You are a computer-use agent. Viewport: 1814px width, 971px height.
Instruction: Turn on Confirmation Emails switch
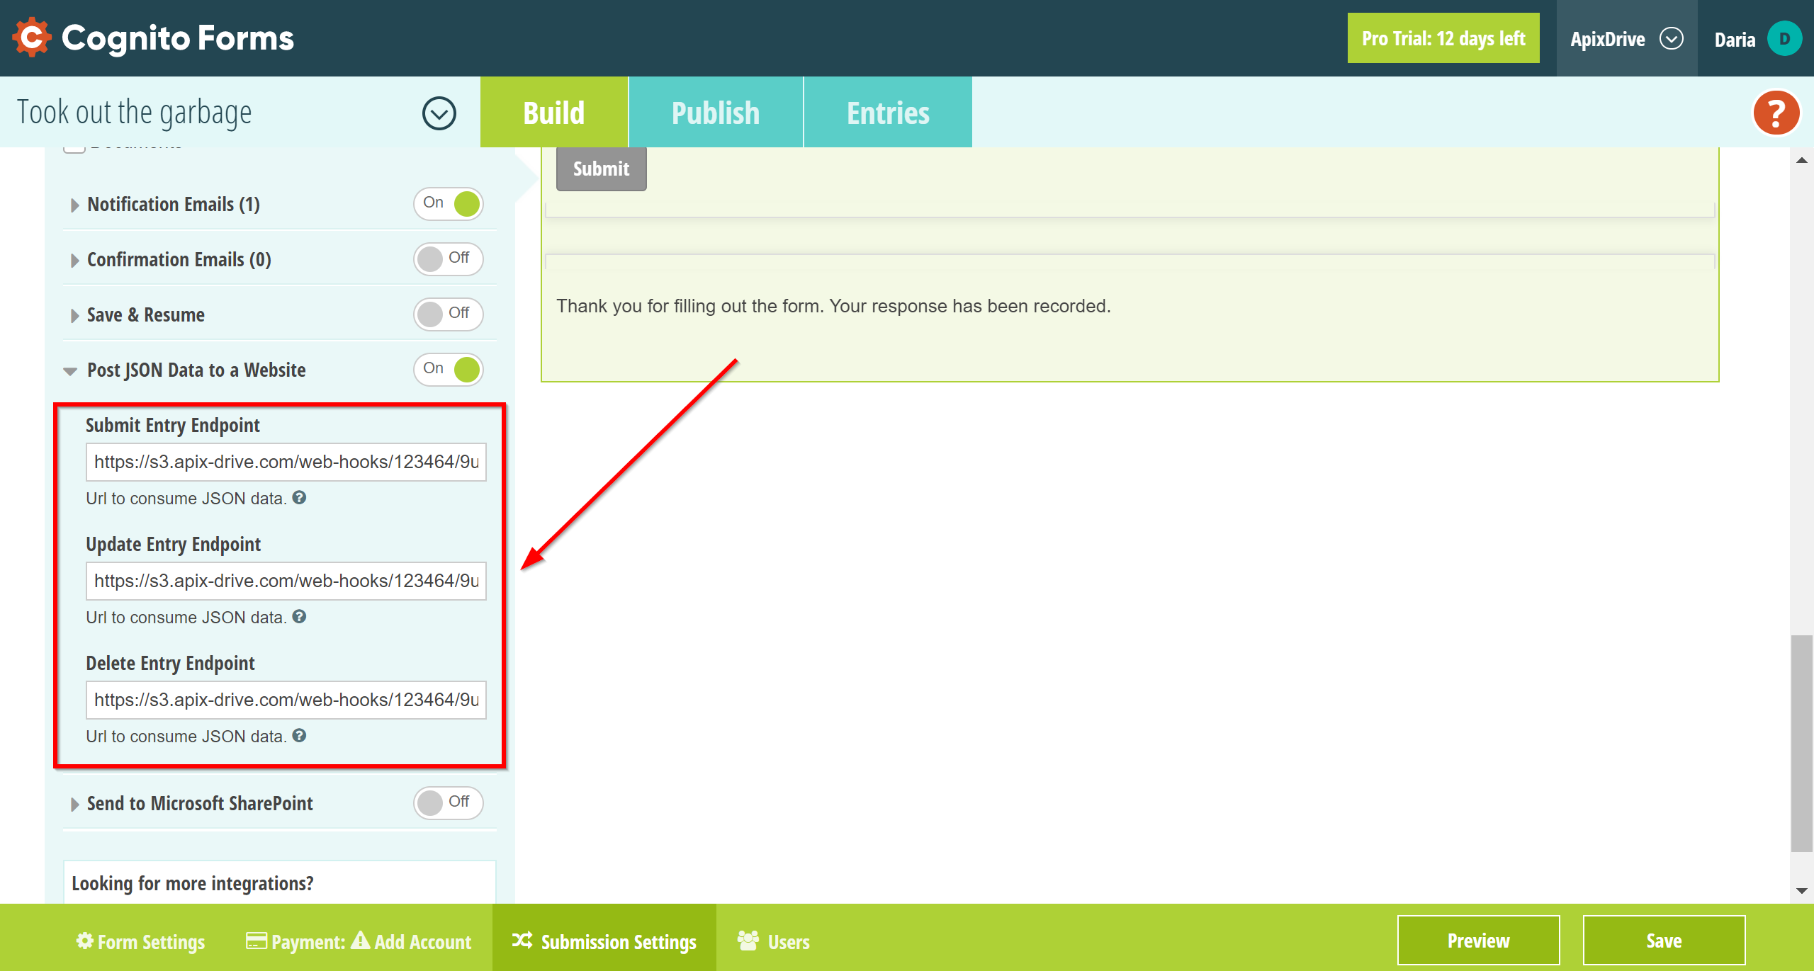point(449,259)
